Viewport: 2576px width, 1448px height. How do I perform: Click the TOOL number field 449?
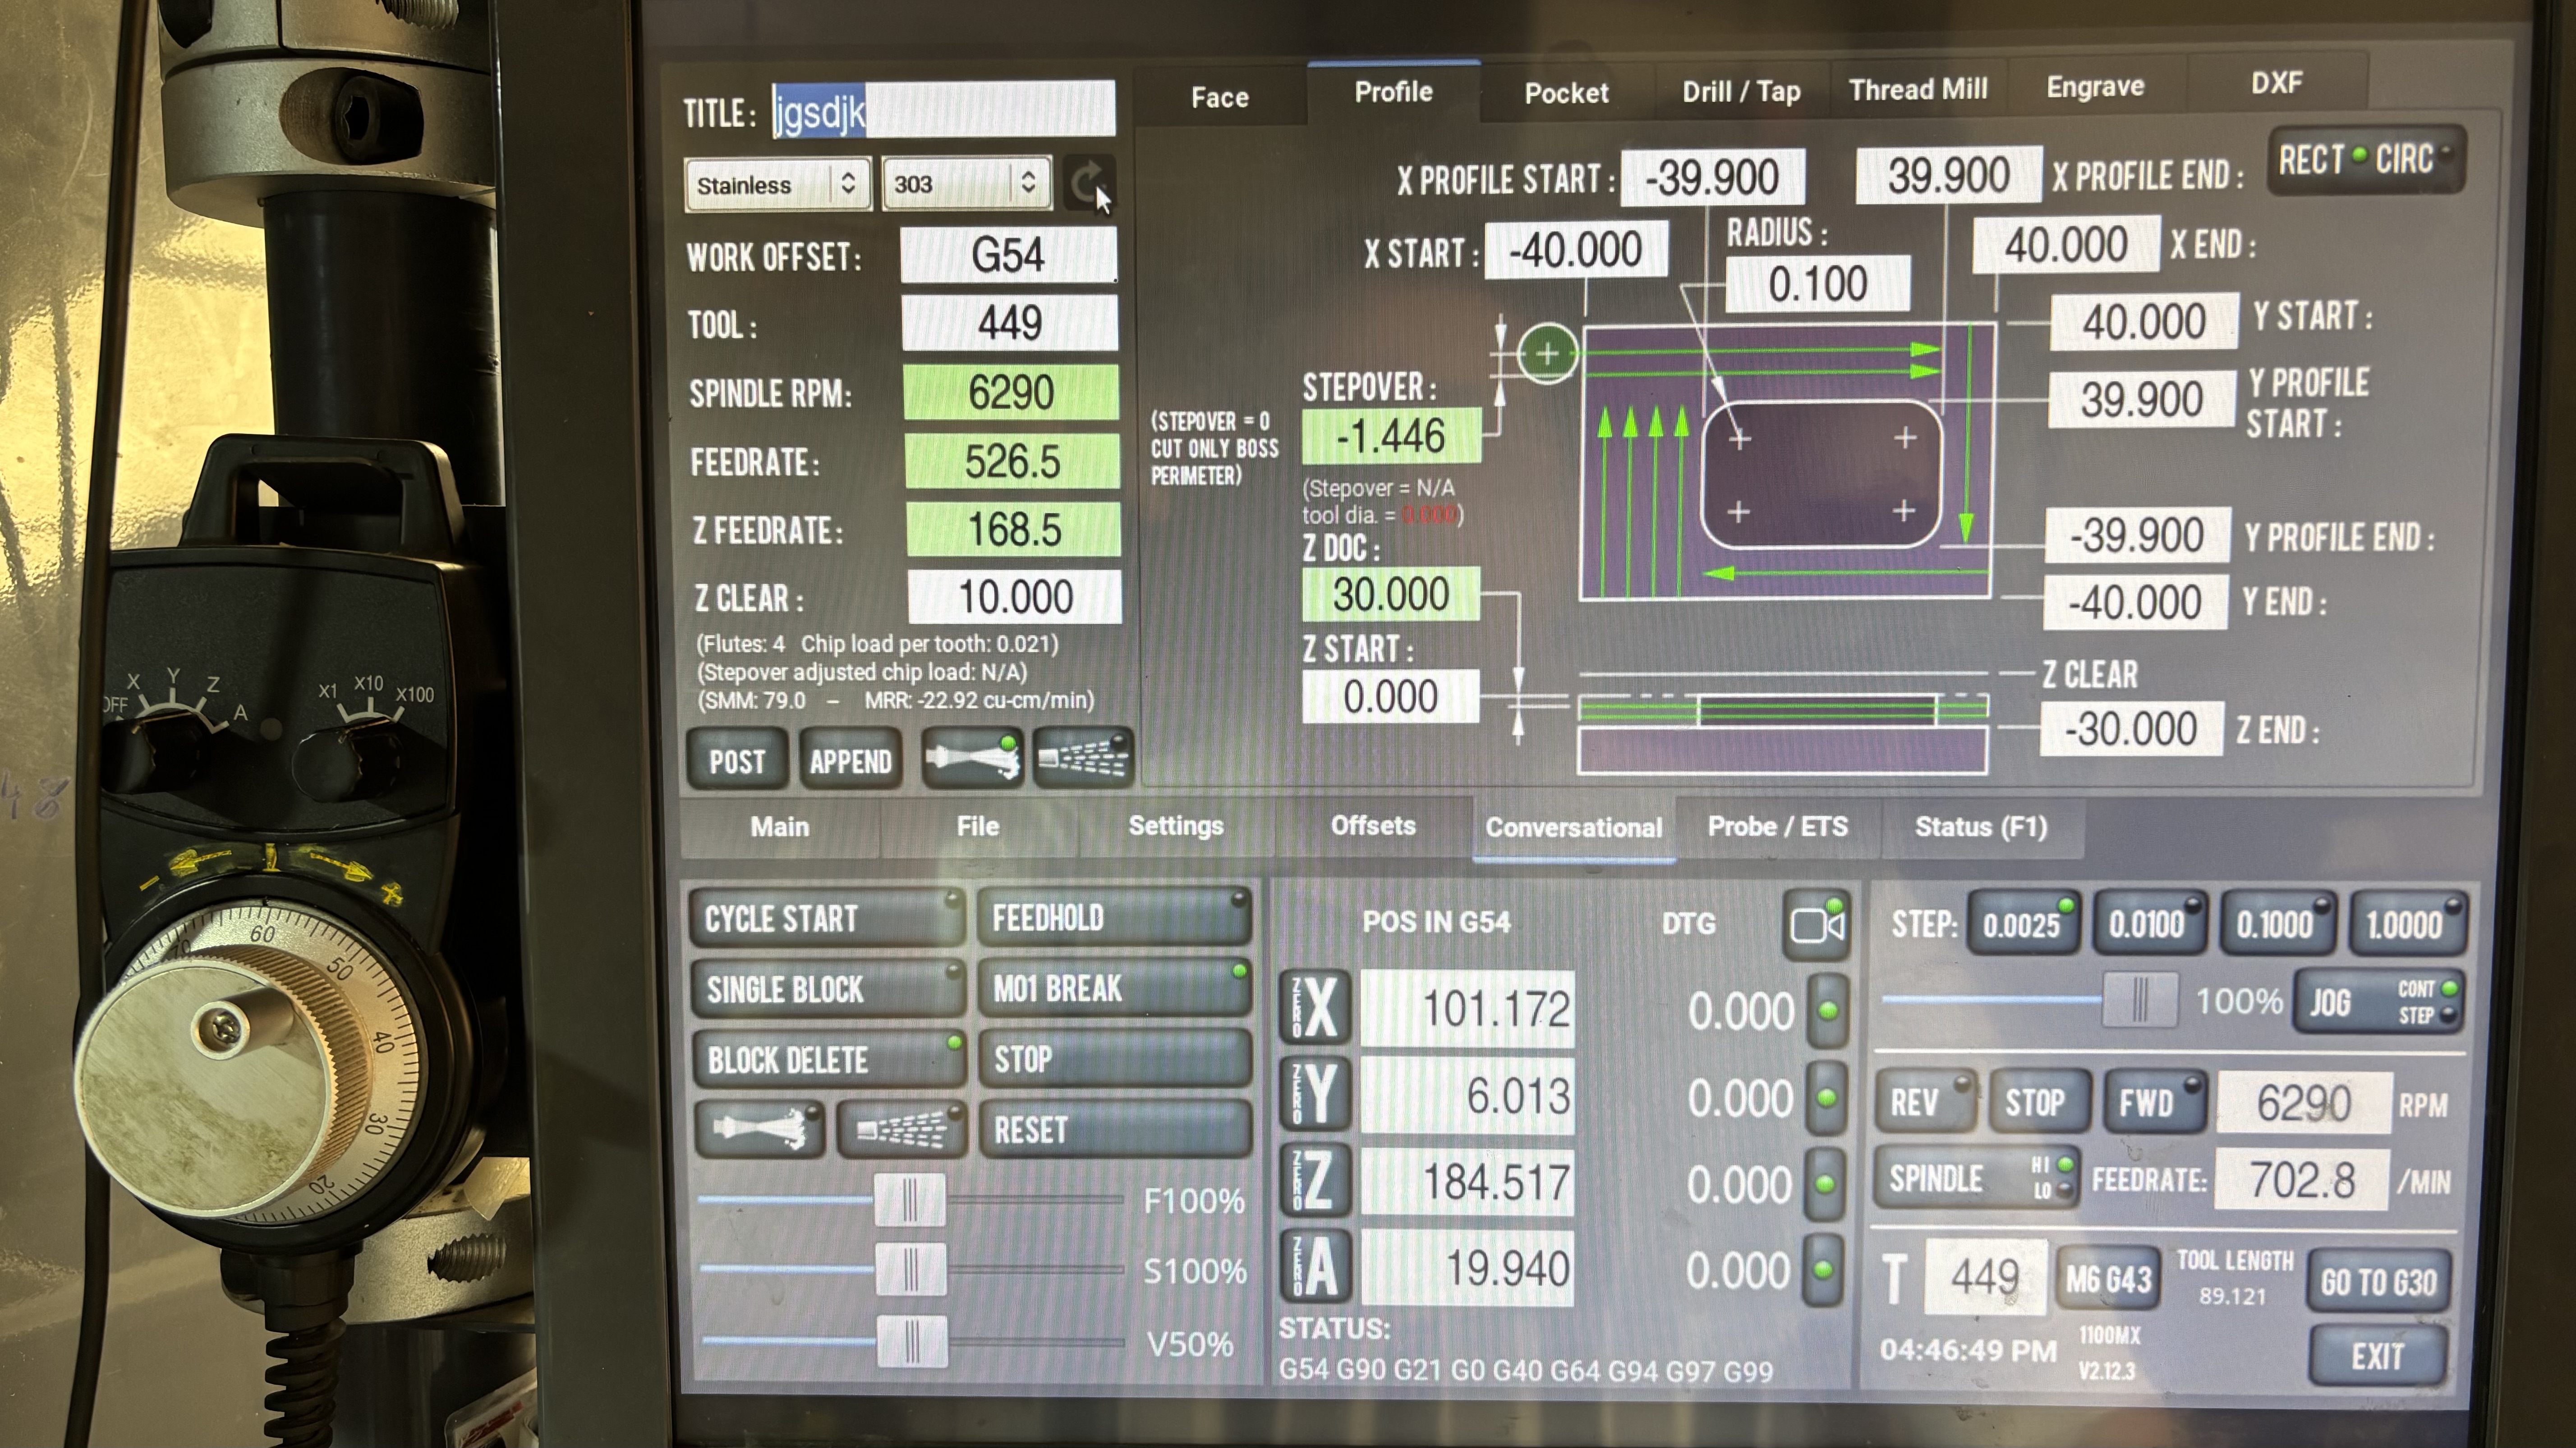coord(1010,322)
